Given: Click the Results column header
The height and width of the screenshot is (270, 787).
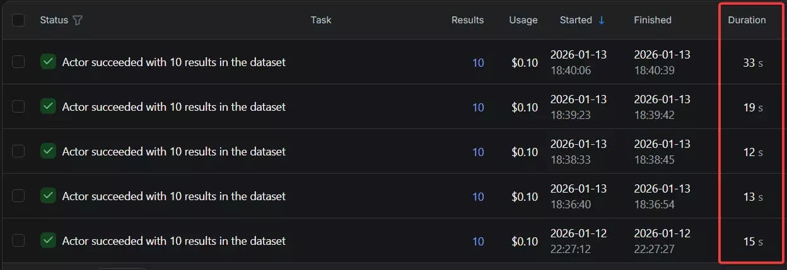Looking at the screenshot, I should (467, 20).
